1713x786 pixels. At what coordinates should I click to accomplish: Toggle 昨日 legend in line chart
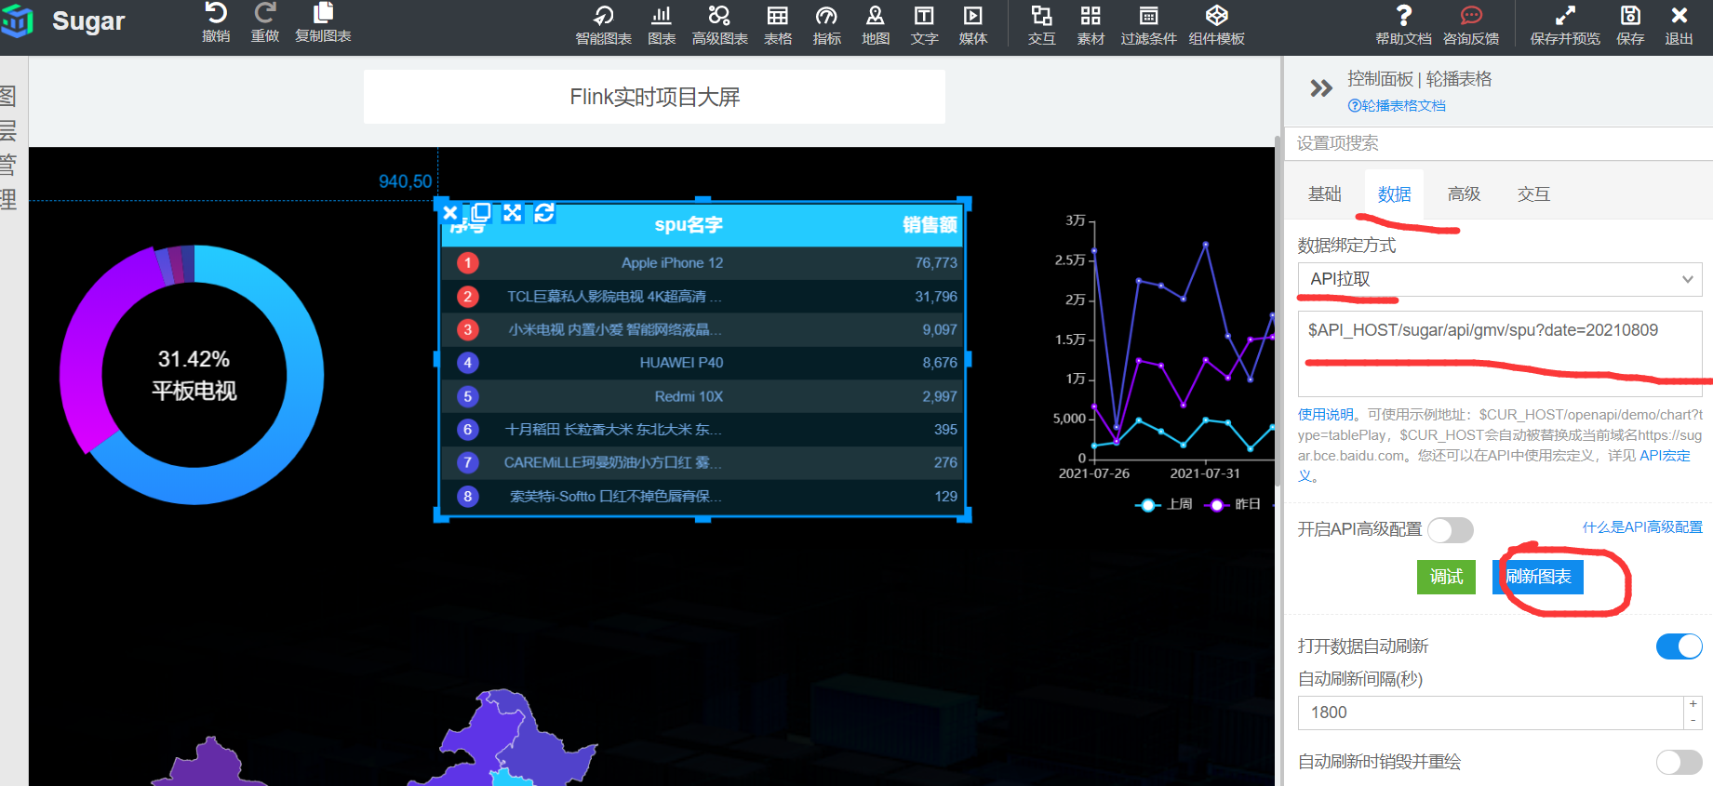click(1233, 504)
